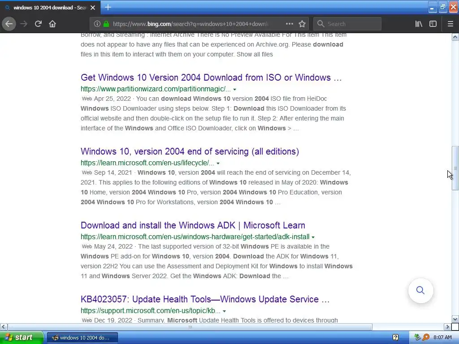The image size is (459, 344).
Task: Select the windows 10 2004 download tab
Action: pos(50,8)
